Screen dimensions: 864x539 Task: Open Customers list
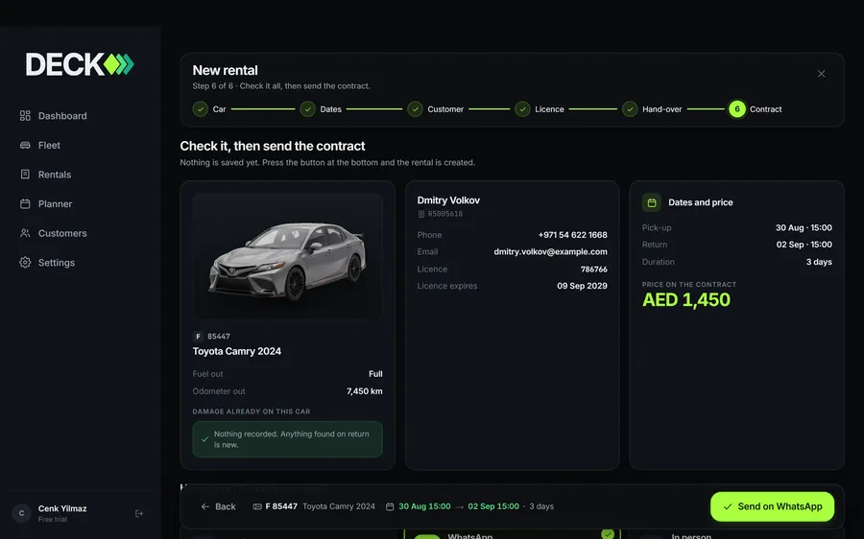(54, 233)
